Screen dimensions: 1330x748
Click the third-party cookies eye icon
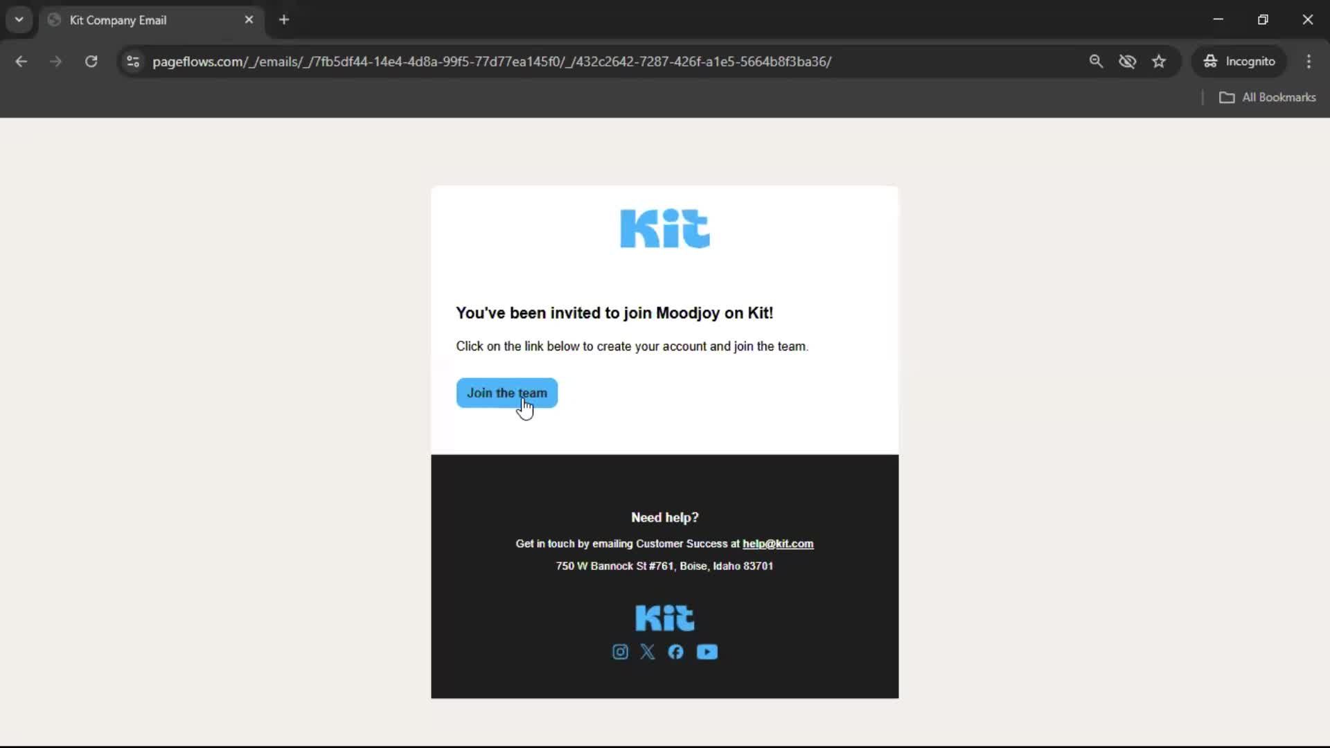1127,61
